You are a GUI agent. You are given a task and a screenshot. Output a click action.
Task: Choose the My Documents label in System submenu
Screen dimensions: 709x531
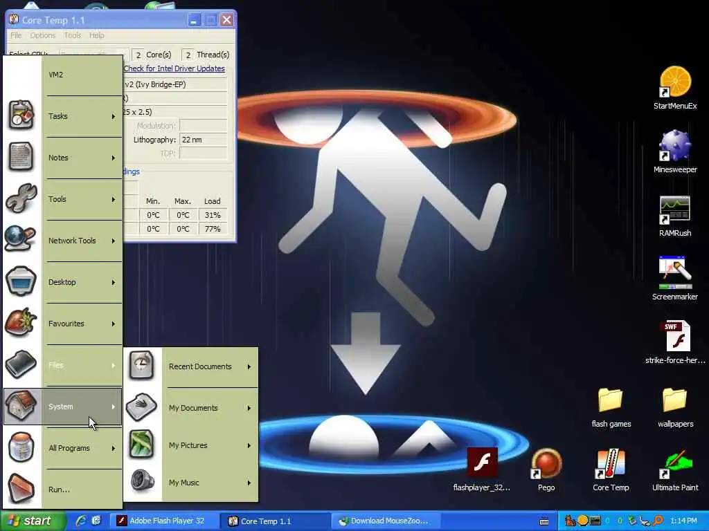pyautogui.click(x=194, y=408)
